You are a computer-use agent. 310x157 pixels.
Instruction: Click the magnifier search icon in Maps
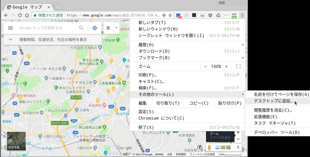81,28
